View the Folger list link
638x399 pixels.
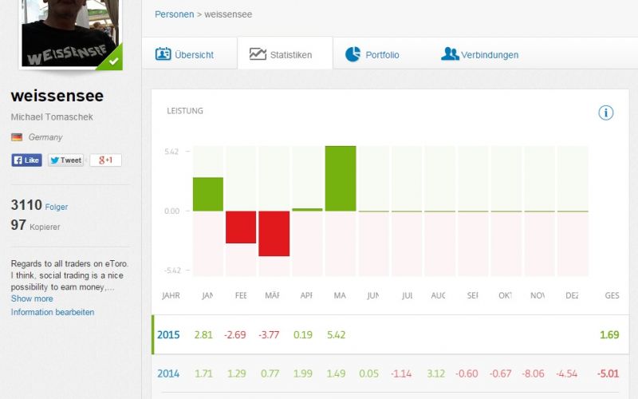coord(57,207)
